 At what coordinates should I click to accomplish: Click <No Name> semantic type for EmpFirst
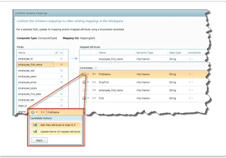click(x=143, y=82)
